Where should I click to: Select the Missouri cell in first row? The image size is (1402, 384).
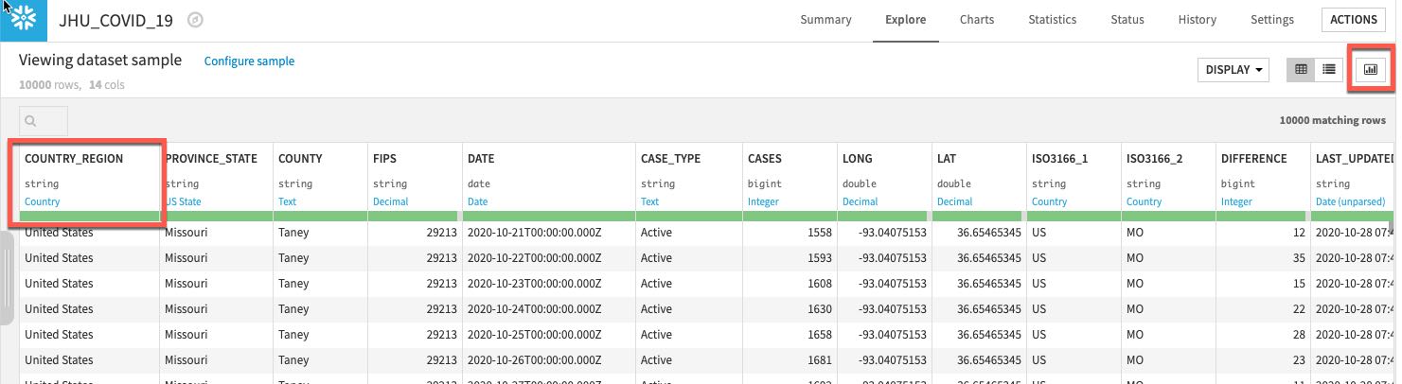click(x=187, y=232)
